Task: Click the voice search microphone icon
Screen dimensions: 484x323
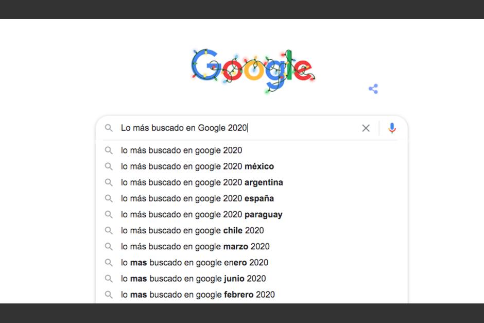Action: pos(392,128)
